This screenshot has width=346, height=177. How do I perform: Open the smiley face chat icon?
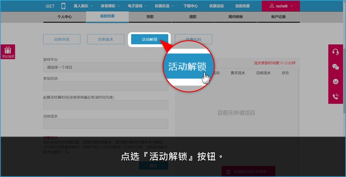coord(336,82)
